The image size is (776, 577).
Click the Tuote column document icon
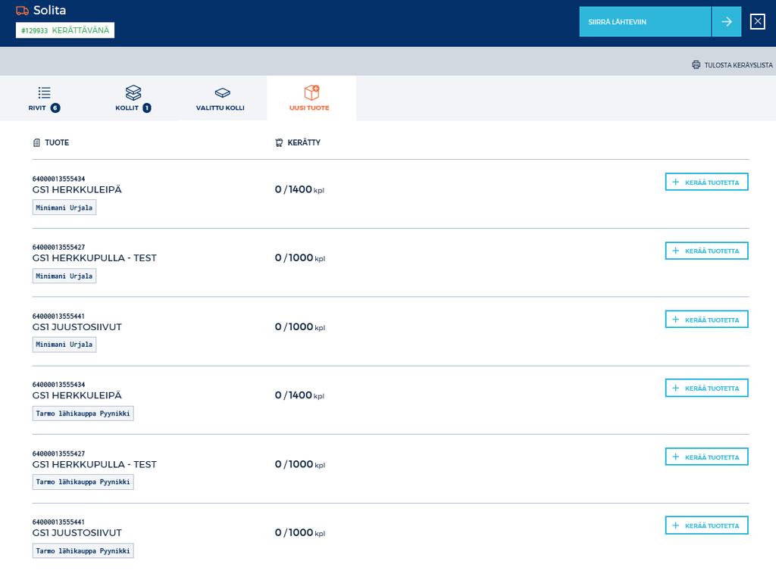point(36,143)
